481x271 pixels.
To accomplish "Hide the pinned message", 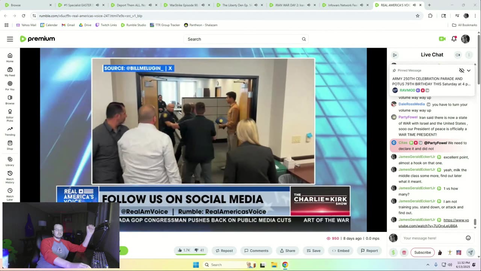I will click(x=461, y=70).
